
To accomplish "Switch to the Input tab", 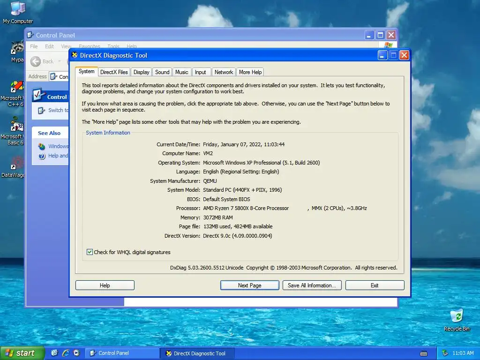I will (201, 72).
